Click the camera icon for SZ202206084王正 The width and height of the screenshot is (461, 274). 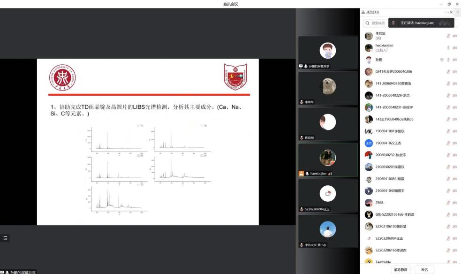[455, 238]
